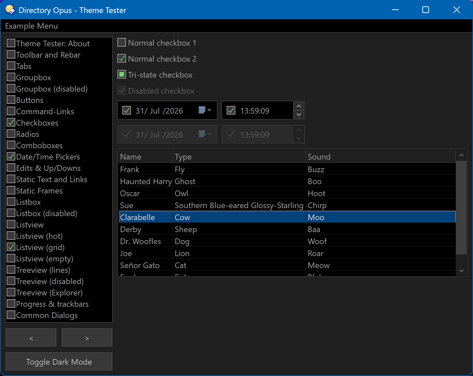
Task: Click the listview vertical scrollbar thumb
Action: tap(461, 208)
